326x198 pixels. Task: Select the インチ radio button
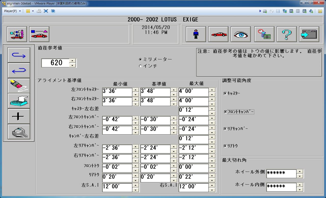click(140, 66)
